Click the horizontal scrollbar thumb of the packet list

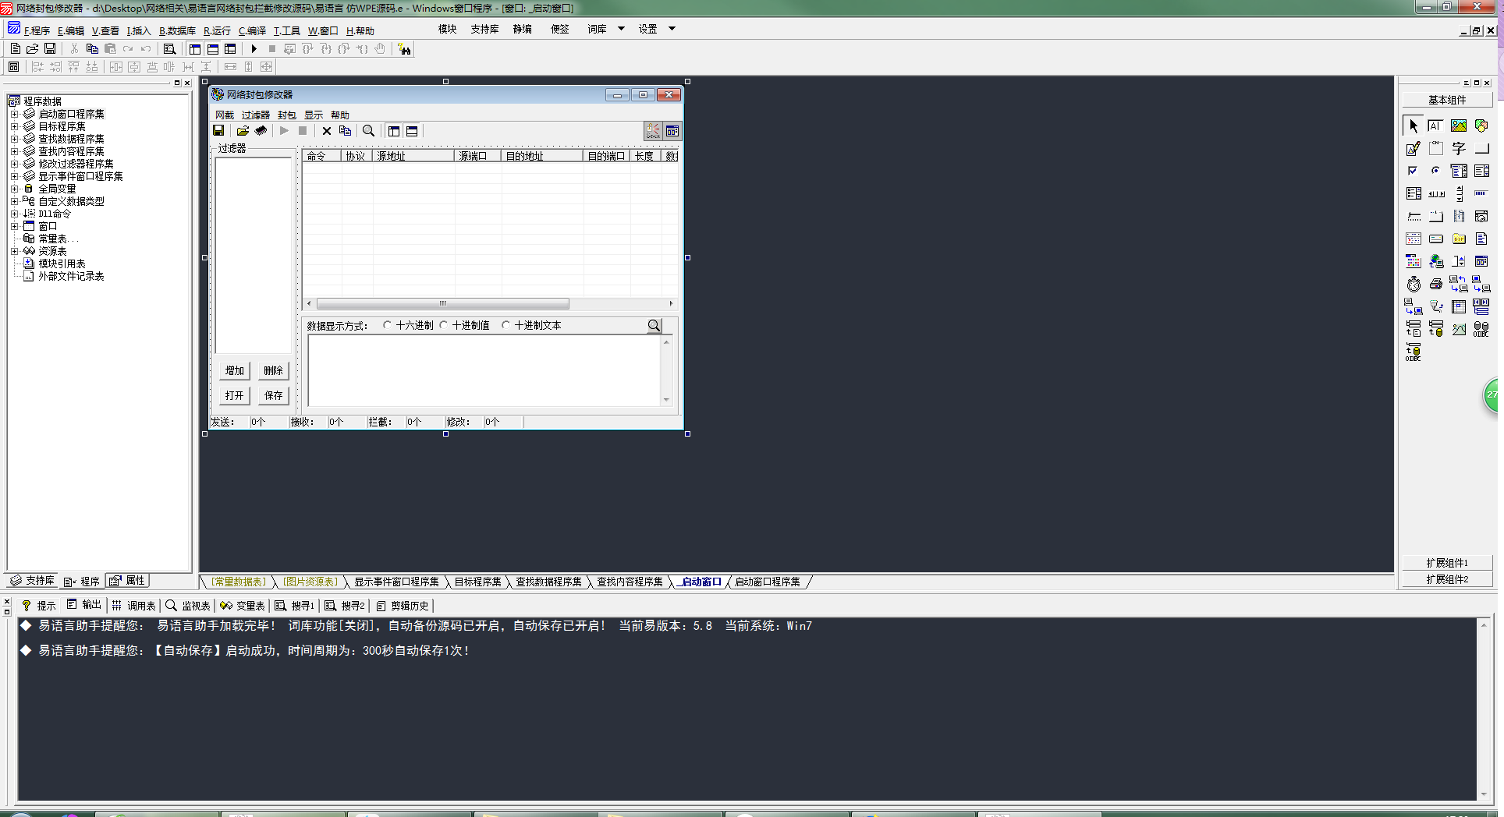[x=442, y=303]
